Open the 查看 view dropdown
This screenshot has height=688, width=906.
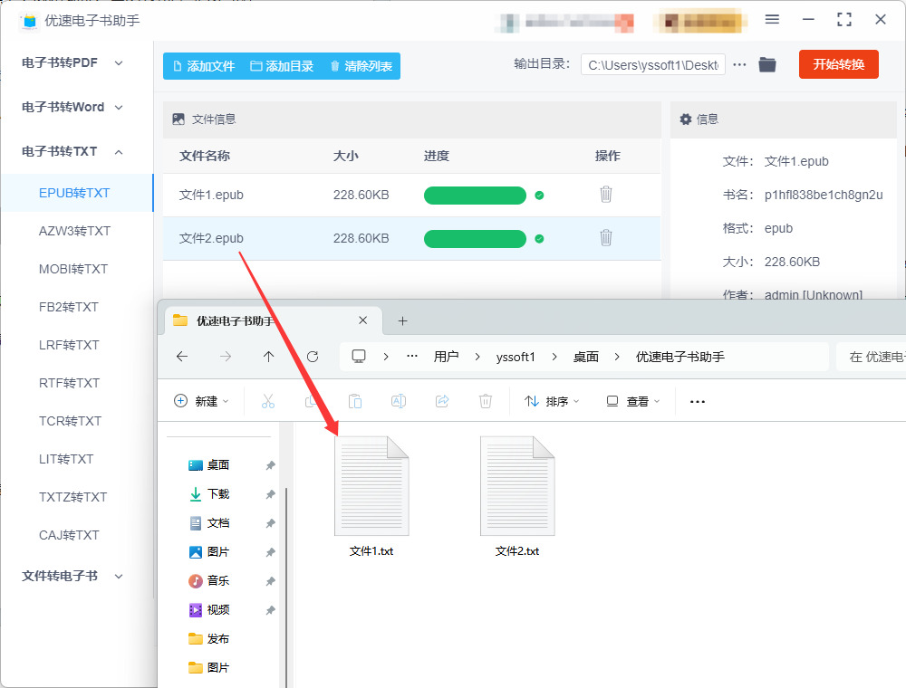(x=632, y=401)
